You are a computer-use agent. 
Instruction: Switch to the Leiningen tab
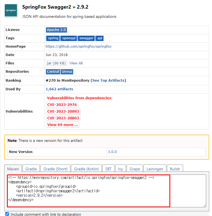tap(155, 168)
